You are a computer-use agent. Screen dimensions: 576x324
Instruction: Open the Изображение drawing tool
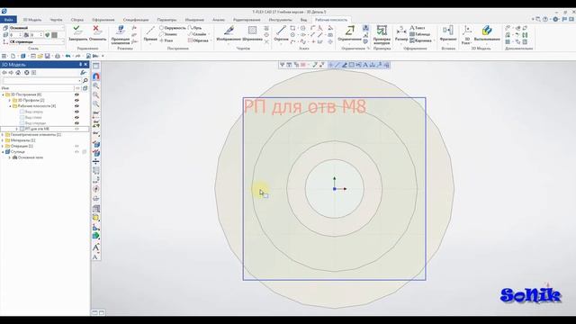tap(229, 33)
